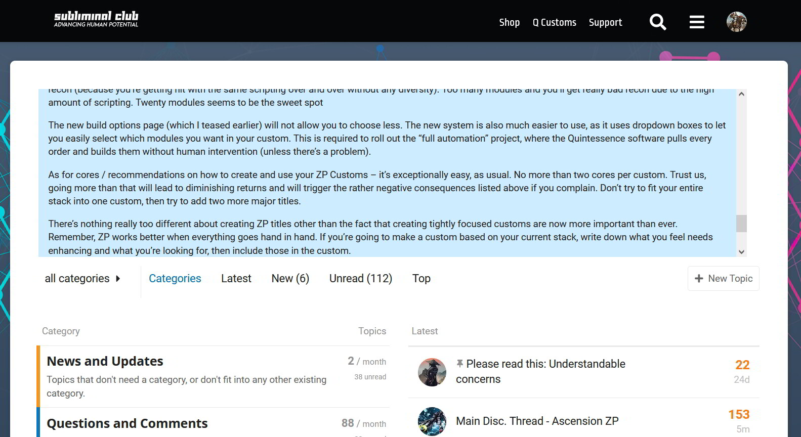Click banner scroll up arrow
801x437 pixels.
[x=741, y=94]
